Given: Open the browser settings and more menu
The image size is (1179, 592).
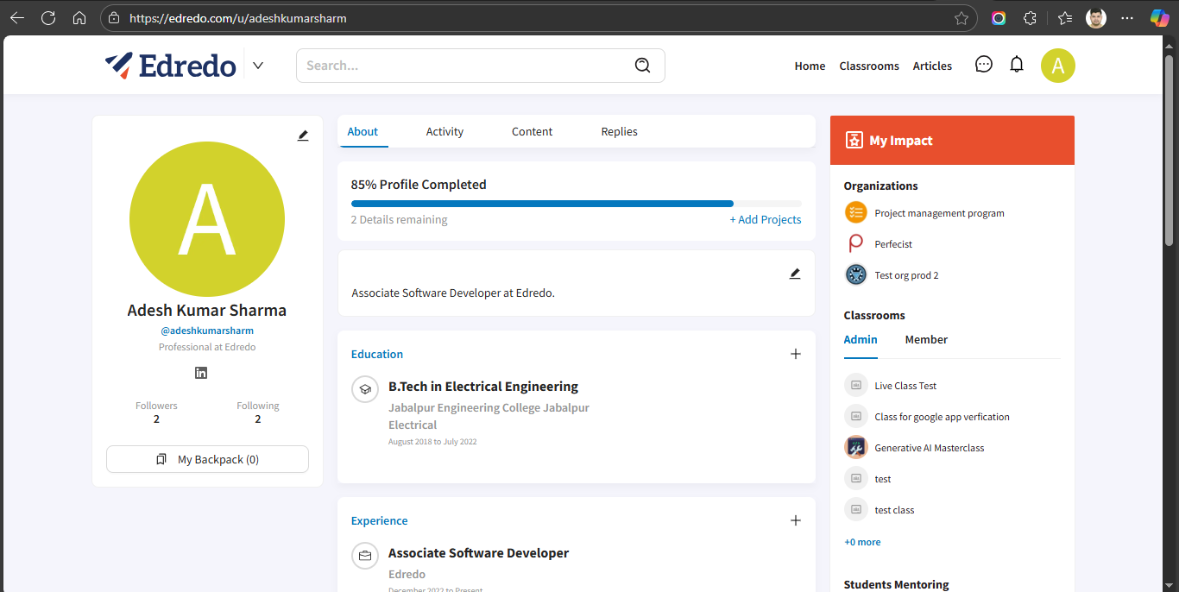Looking at the screenshot, I should 1127,18.
